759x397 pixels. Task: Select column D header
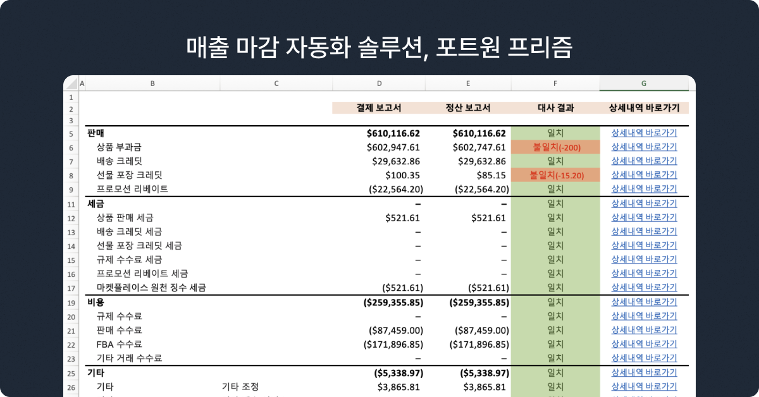coord(379,83)
